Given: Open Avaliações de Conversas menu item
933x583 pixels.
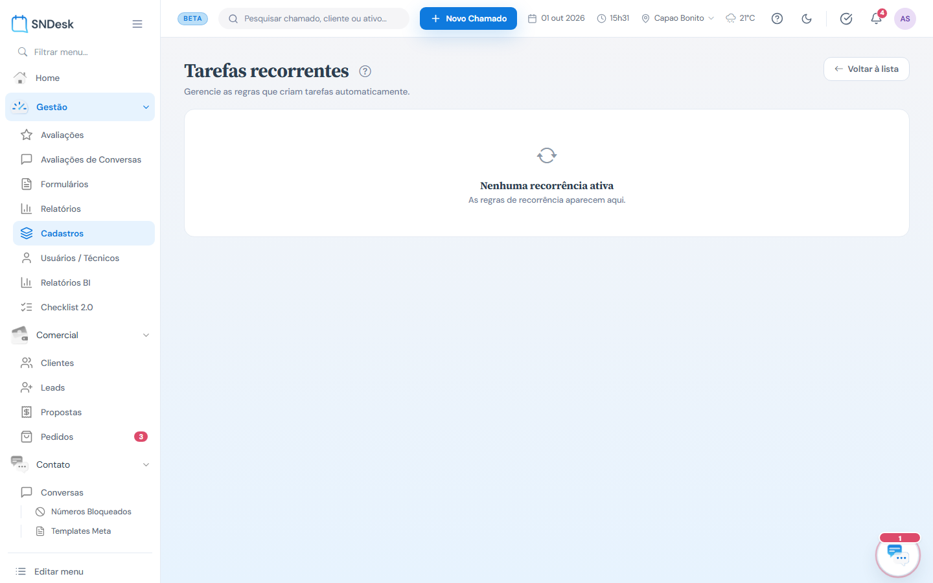Looking at the screenshot, I should coord(84,159).
